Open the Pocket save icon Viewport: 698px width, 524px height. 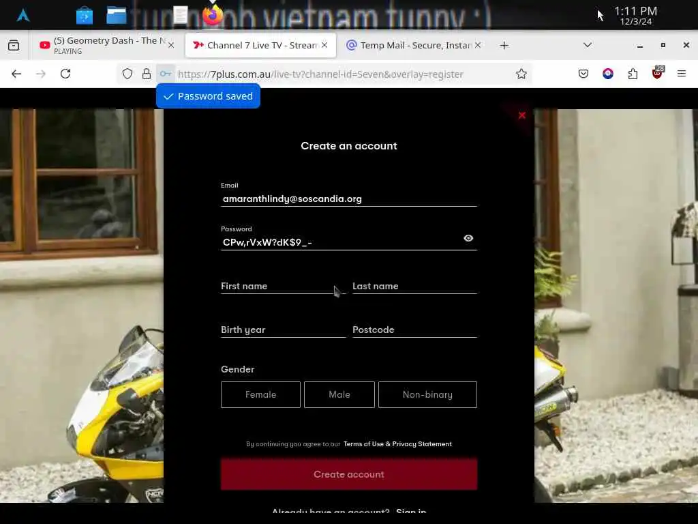583,74
